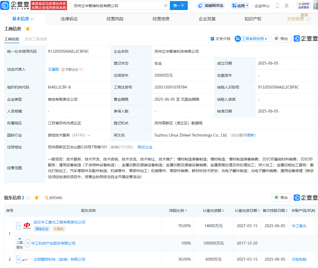This screenshot has width=318, height=268.
Task: Open 附近企业 link
Action: pyautogui.click(x=145, y=147)
